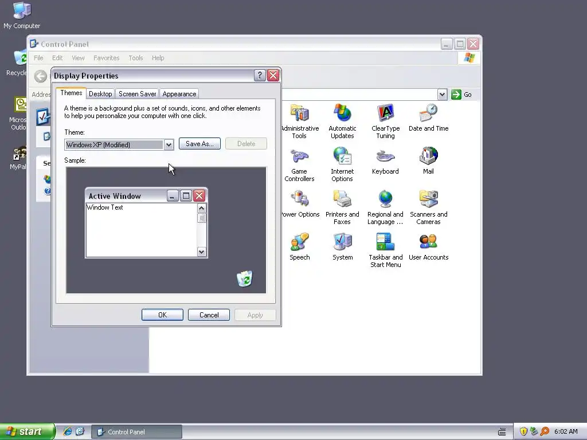
Task: Open the Help menu in Control Panel
Action: [x=158, y=58]
